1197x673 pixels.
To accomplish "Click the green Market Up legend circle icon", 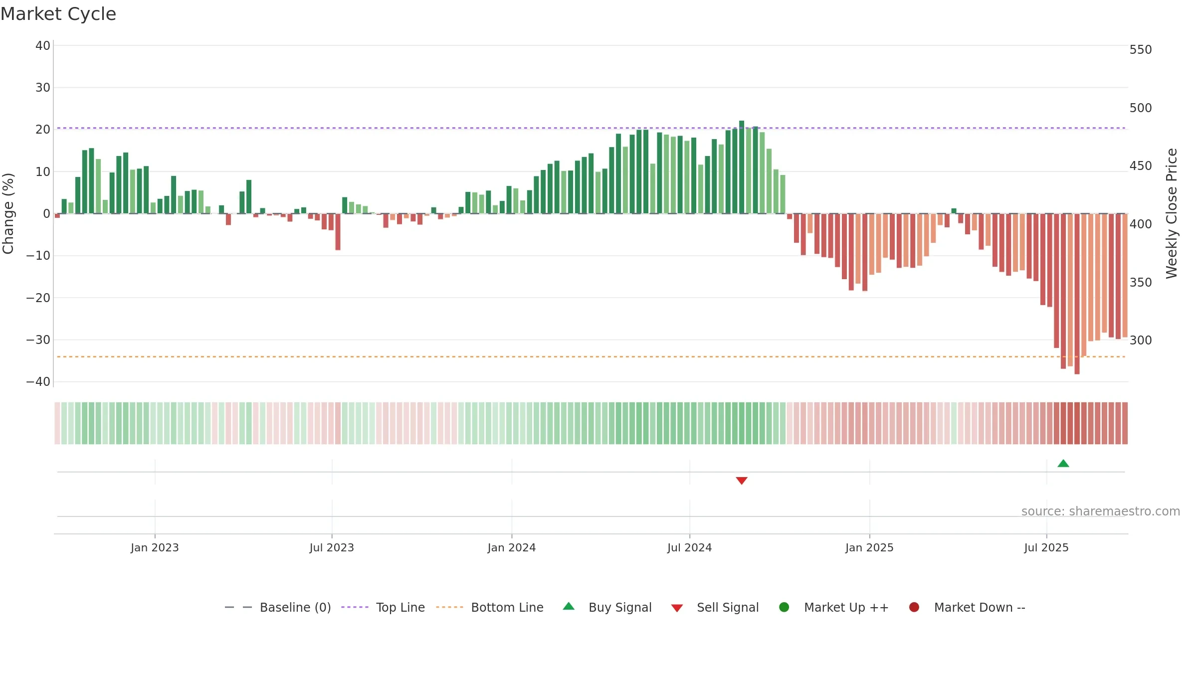I will 784,607.
